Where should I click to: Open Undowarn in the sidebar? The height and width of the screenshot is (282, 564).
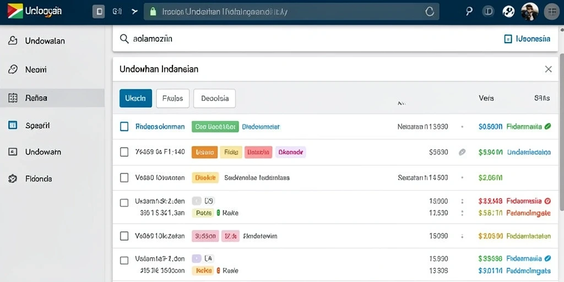[x=52, y=152]
